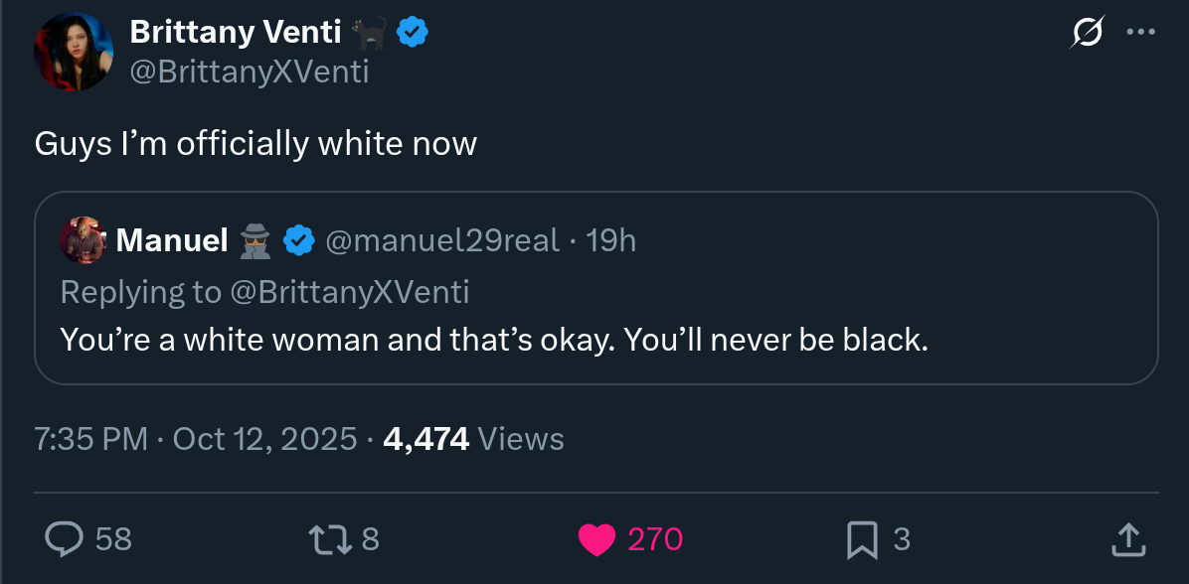The image size is (1189, 584).
Task: Click the @manuel29real handle
Action: pos(442,241)
